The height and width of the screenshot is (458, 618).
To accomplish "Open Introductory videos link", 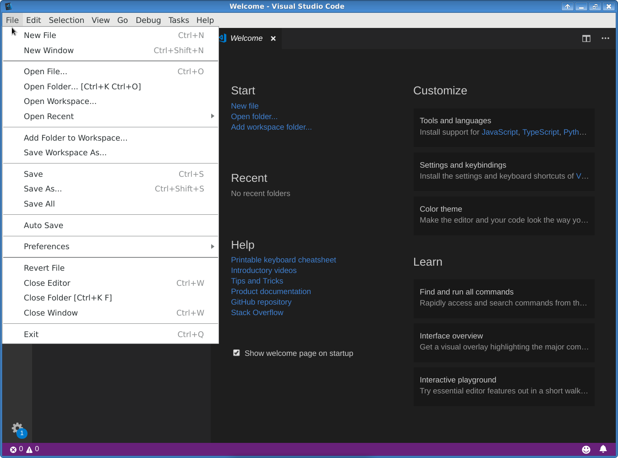I will click(264, 270).
